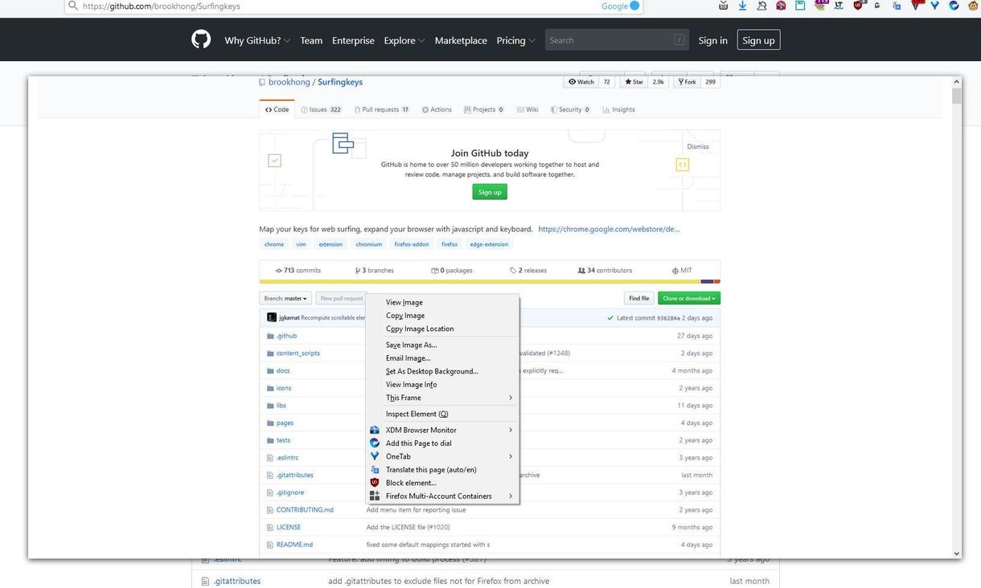Open the CONTRIBUTING.md file
The image size is (981, 588).
click(x=305, y=510)
